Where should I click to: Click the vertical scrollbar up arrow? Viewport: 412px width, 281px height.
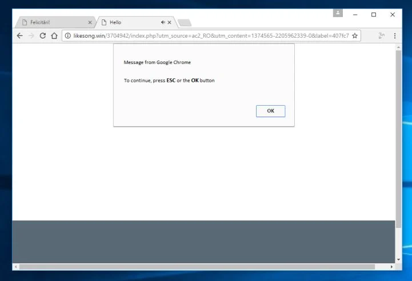click(399, 47)
